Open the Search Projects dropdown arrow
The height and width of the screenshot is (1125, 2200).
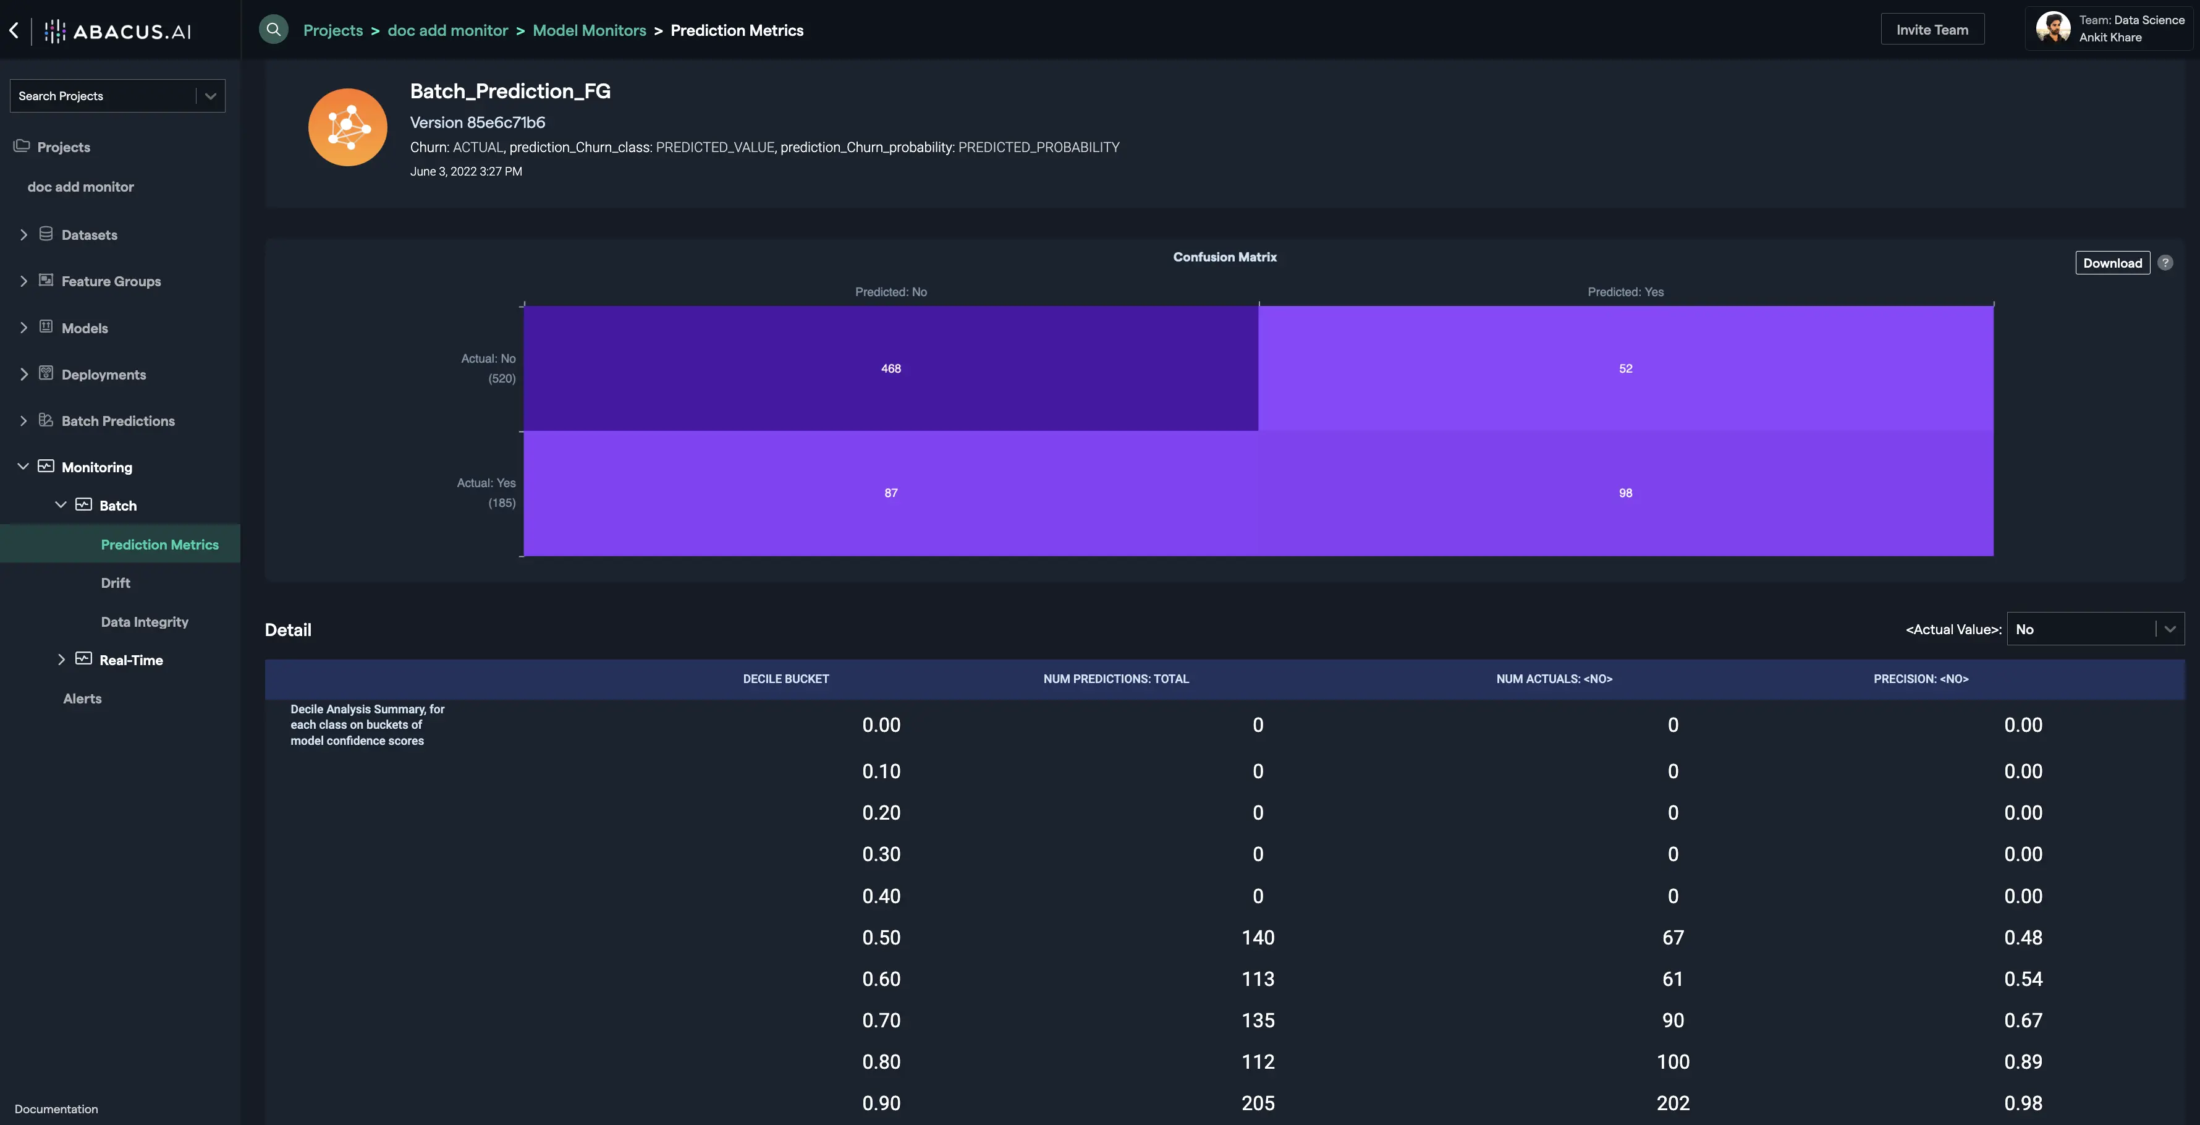(x=210, y=96)
